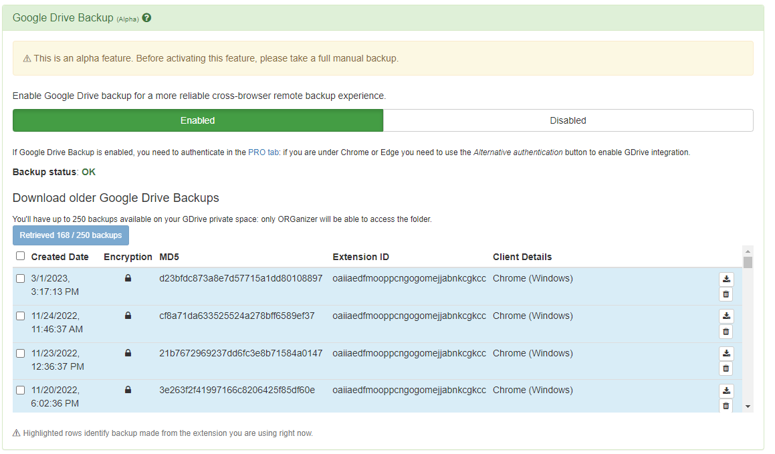Click the encryption lock on the 3/1/2023 backup
Image resolution: width=775 pixels, height=454 pixels.
(127, 277)
